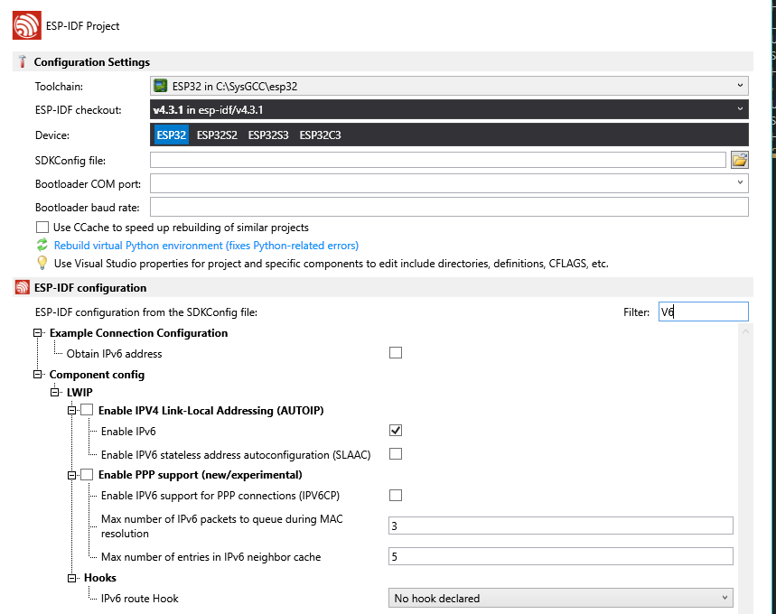Click the 'Example Connection Configuration' heading
This screenshot has width=776, height=614.
point(138,333)
